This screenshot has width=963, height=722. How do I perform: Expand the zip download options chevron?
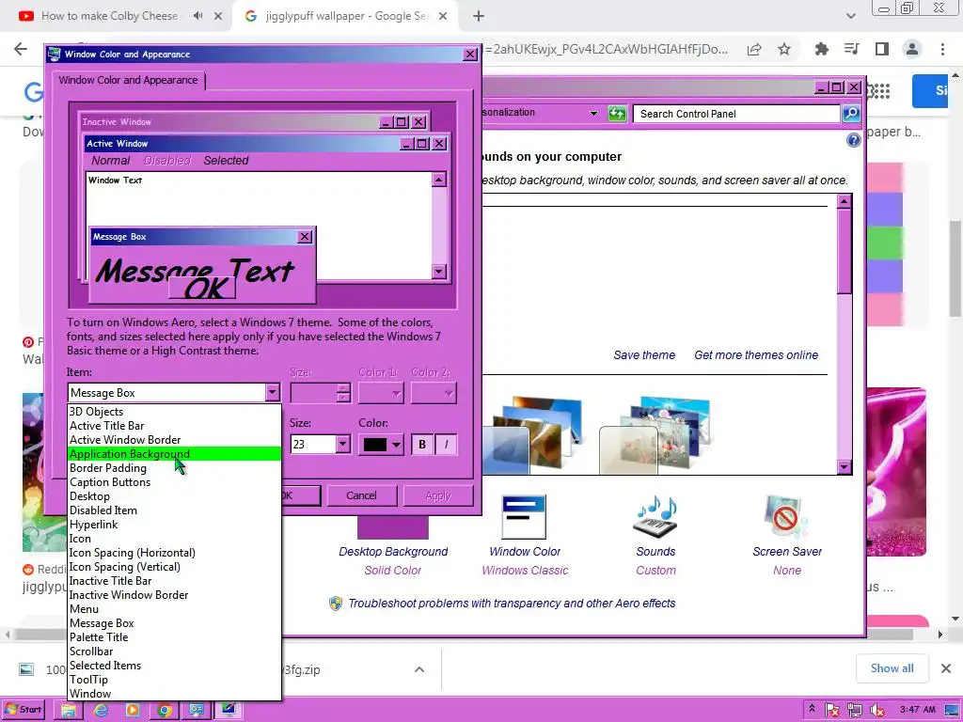coord(419,669)
